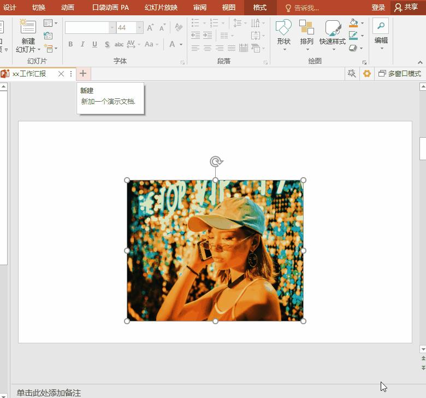Click the New Slide icon
The width and height of the screenshot is (426, 398).
tap(28, 26)
